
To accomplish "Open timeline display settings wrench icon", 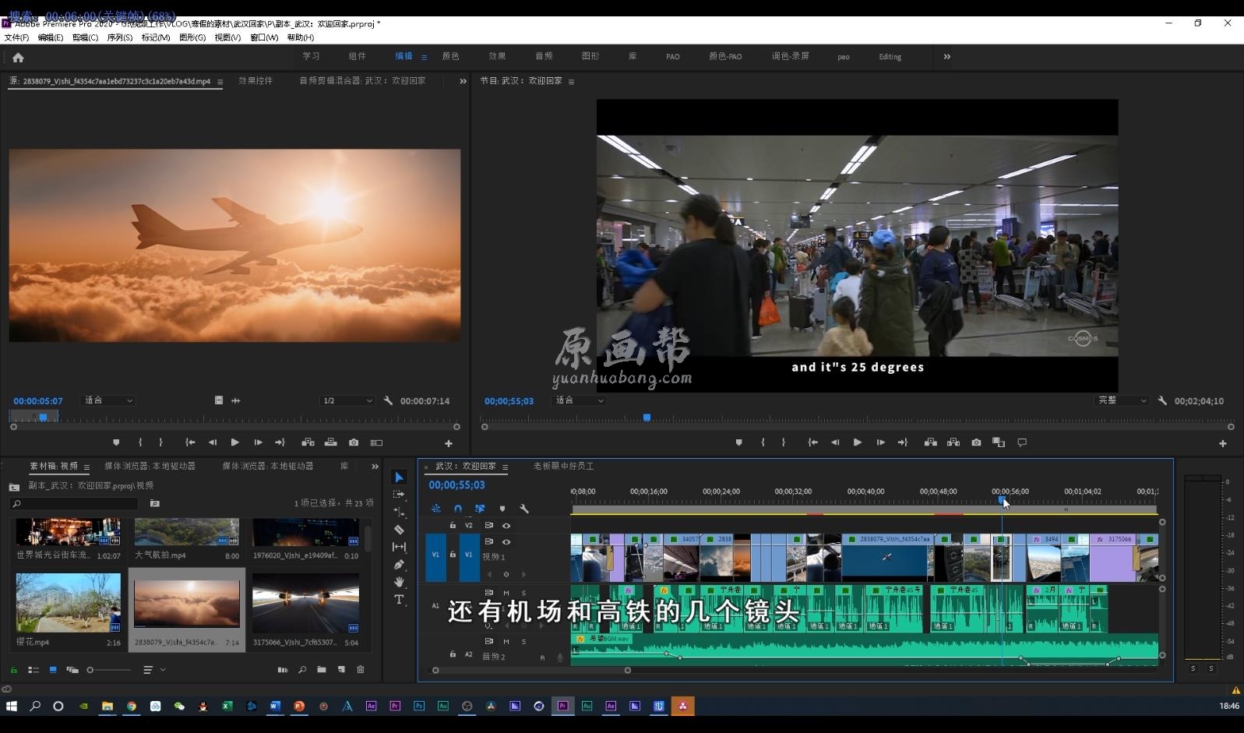I will [x=524, y=509].
